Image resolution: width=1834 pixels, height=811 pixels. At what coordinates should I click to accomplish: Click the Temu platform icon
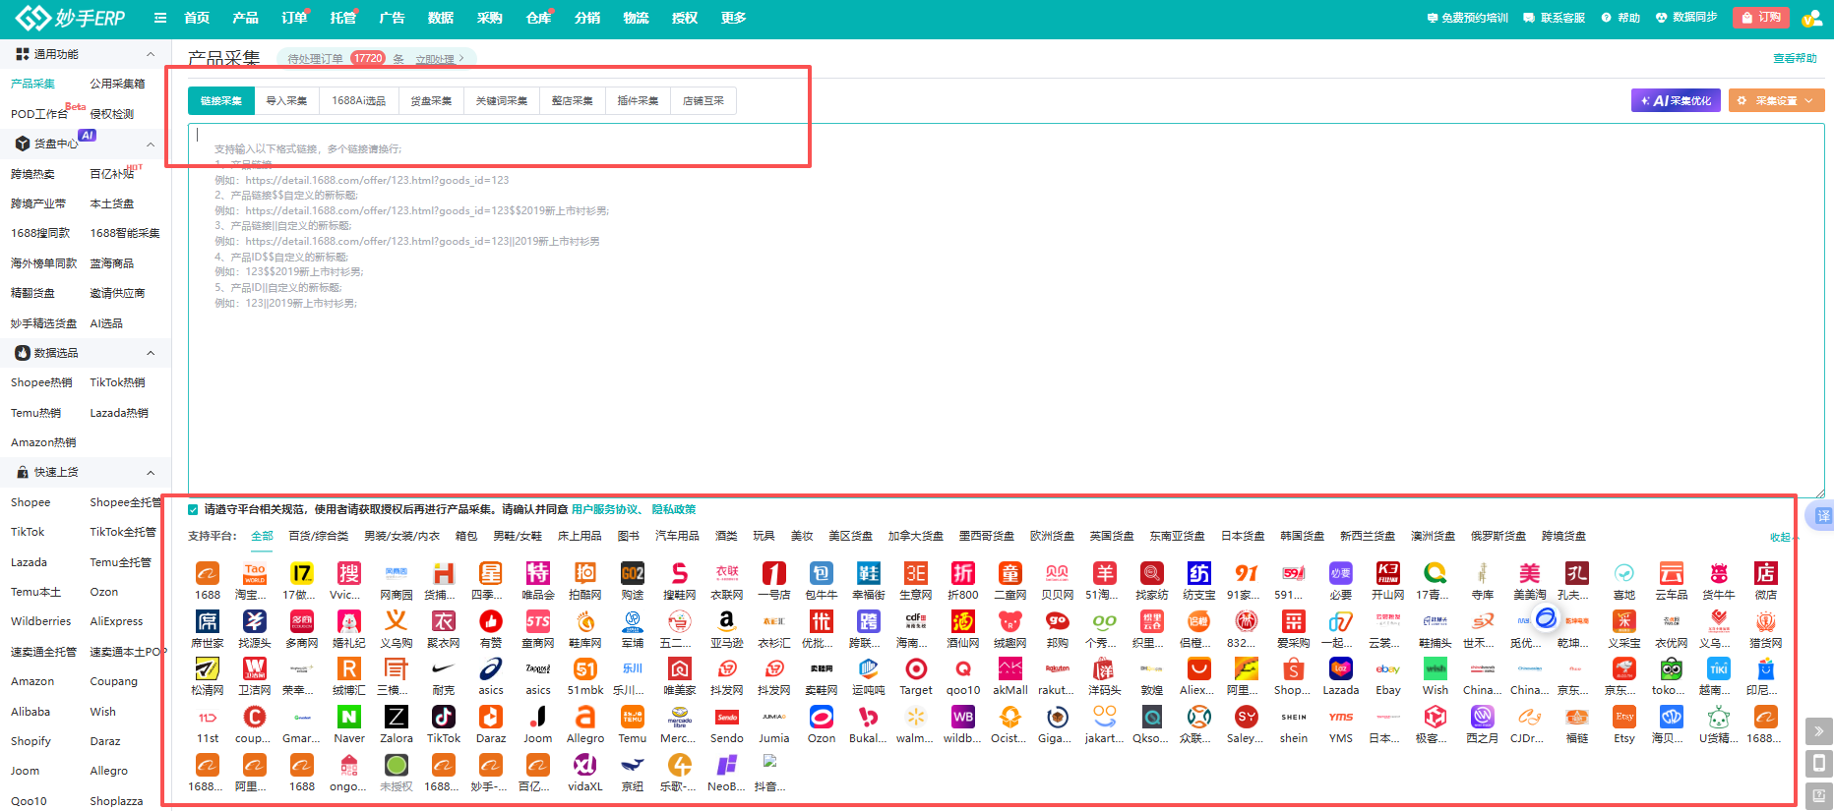point(632,718)
